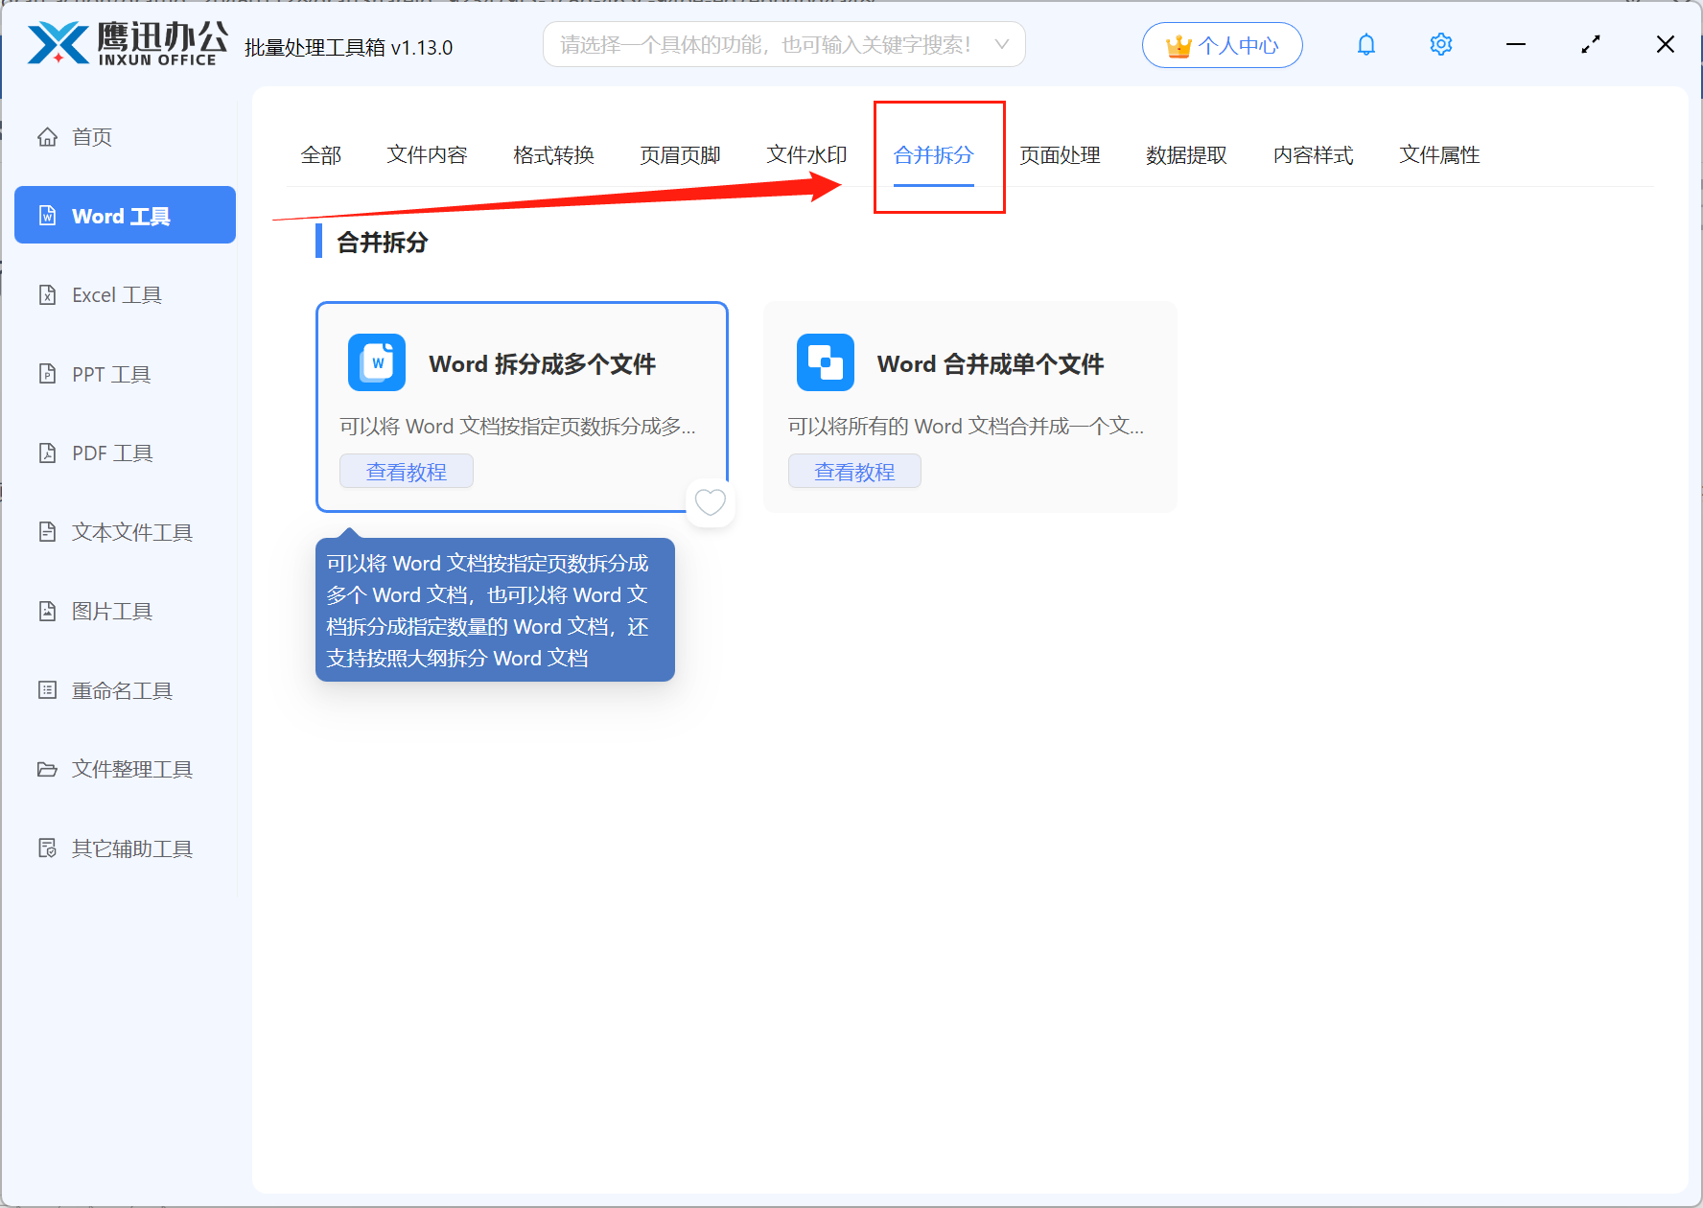The width and height of the screenshot is (1703, 1208).
Task: Open 图片工具 from the sidebar
Action: pos(111,611)
